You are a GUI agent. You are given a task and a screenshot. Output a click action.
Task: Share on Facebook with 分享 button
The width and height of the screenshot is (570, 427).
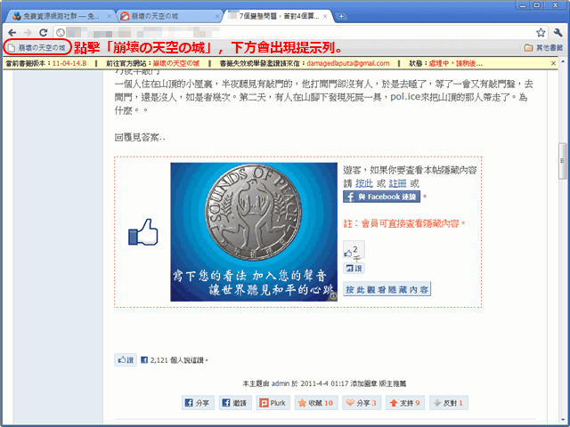point(198,403)
